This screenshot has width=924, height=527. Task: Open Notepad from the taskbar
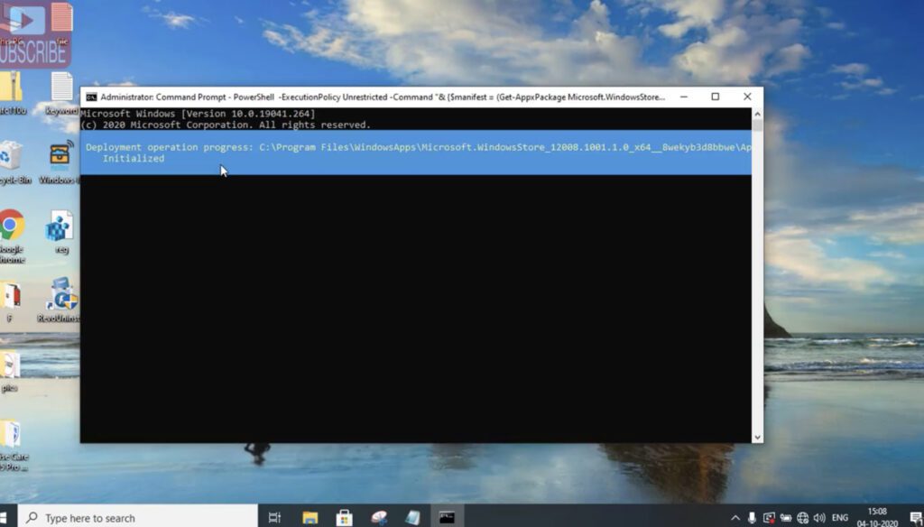[x=411, y=516]
